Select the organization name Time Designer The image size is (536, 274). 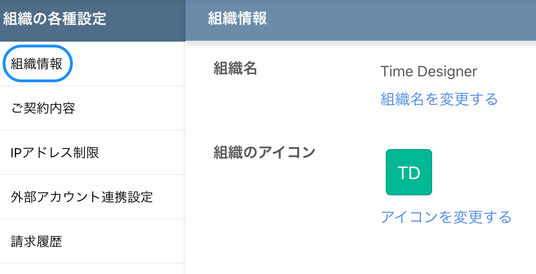pos(428,71)
